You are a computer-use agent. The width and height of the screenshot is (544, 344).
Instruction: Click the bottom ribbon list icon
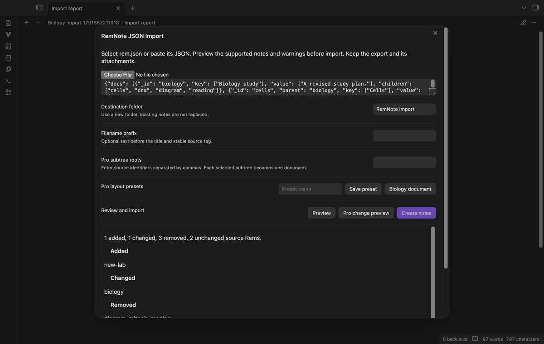(8, 92)
